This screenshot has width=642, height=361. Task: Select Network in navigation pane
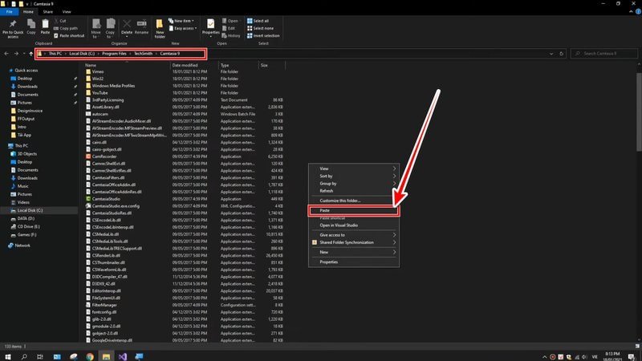tap(22, 245)
